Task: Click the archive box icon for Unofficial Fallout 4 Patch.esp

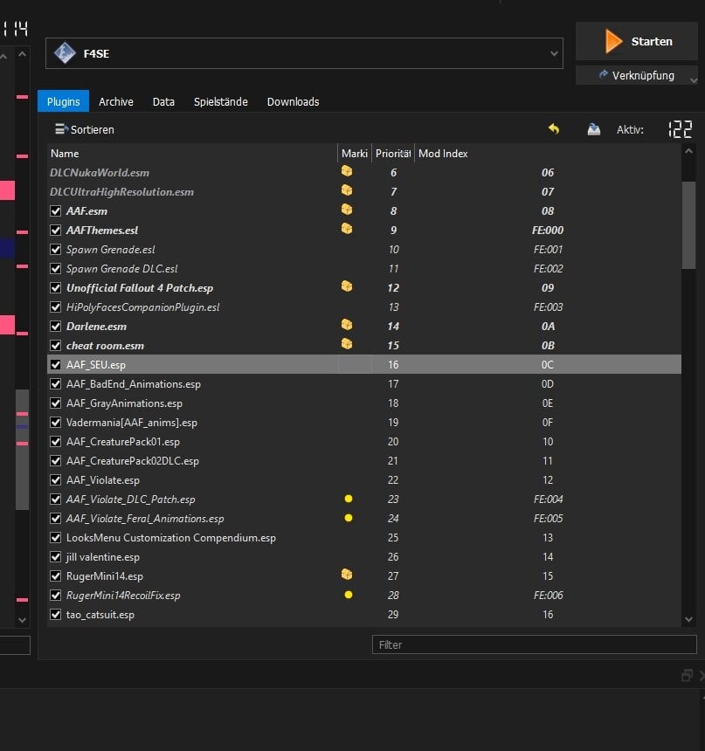Action: pos(347,286)
